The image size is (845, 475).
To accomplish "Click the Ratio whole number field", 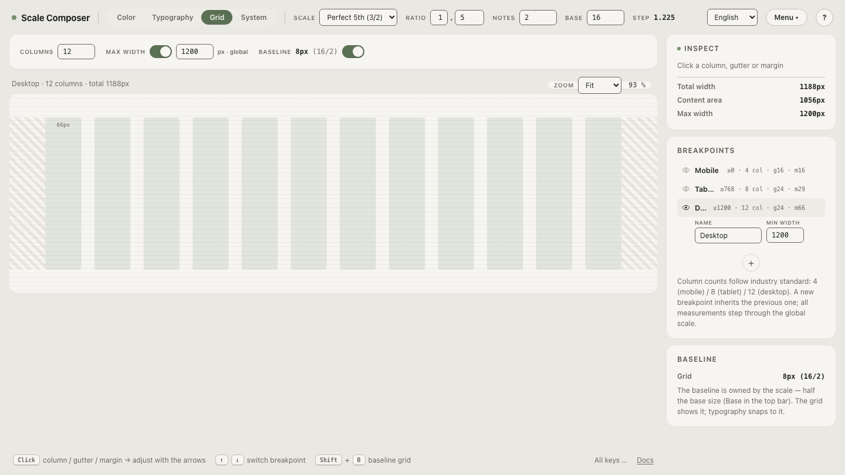I will (439, 18).
